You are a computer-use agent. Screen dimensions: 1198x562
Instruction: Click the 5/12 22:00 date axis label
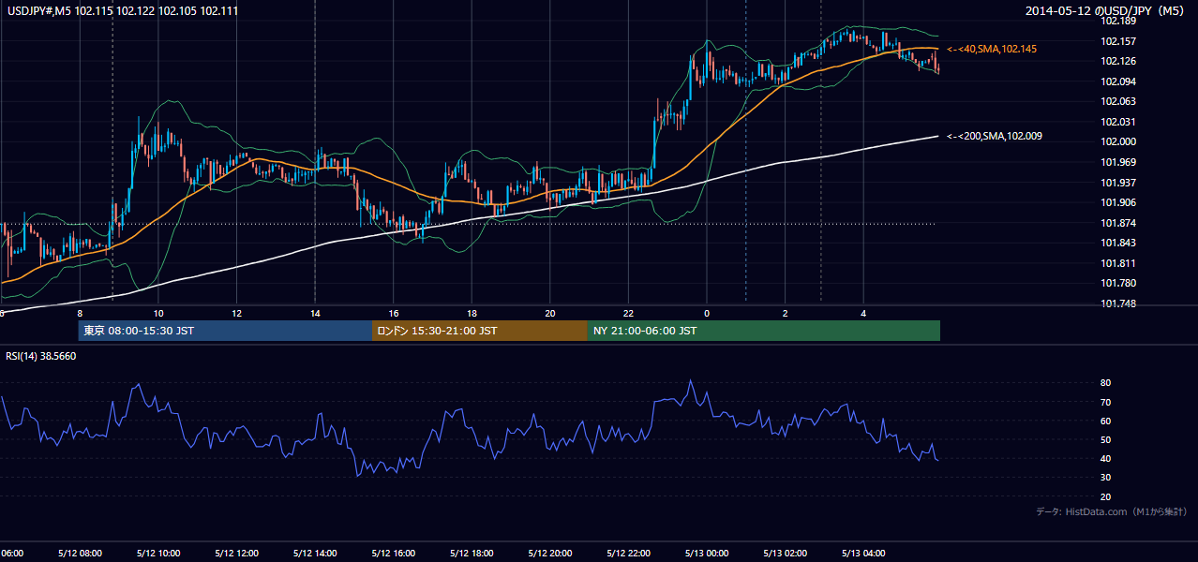pyautogui.click(x=629, y=554)
